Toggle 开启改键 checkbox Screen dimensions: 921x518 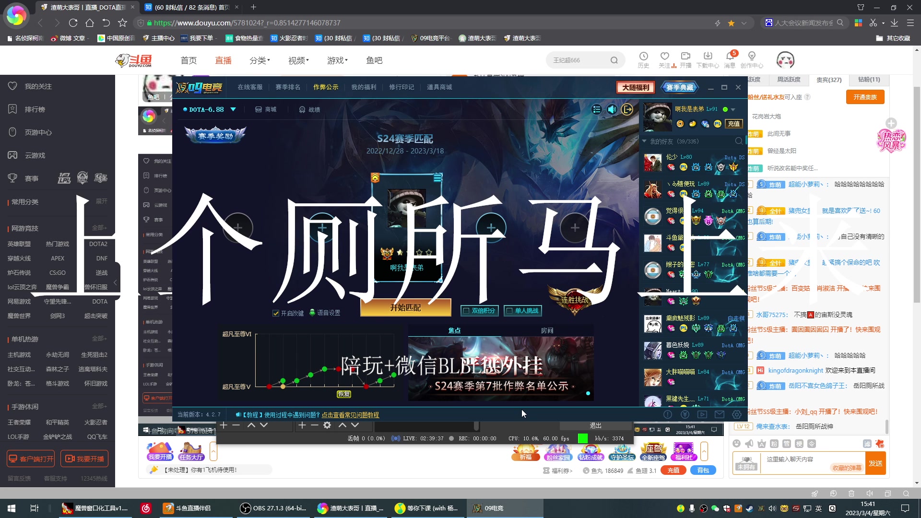[276, 313]
